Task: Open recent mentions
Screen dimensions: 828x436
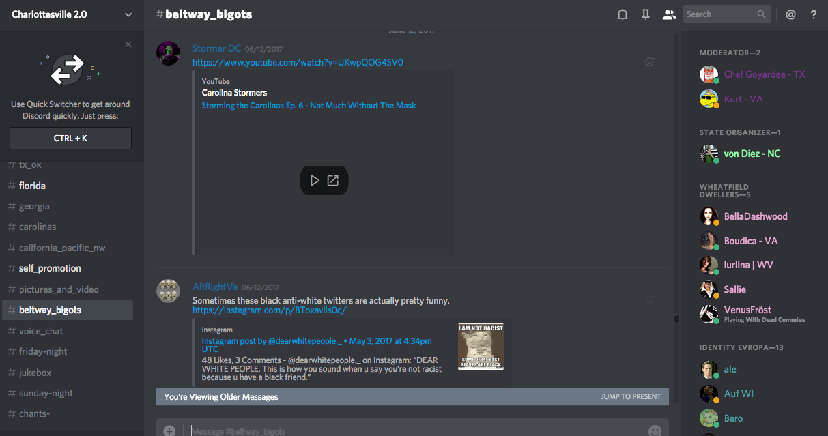Action: coord(790,14)
